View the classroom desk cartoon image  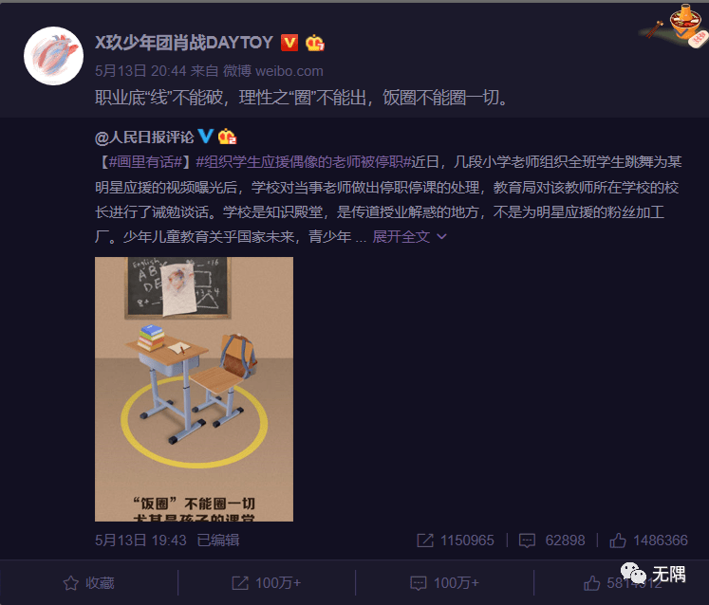[194, 389]
